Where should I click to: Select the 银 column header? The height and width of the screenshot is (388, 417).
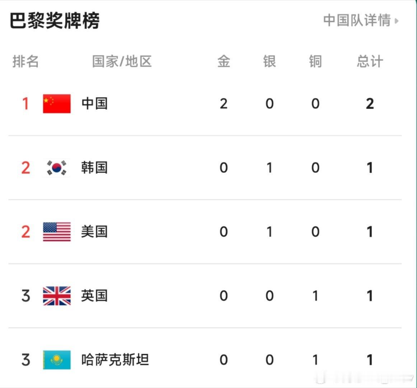pos(270,61)
